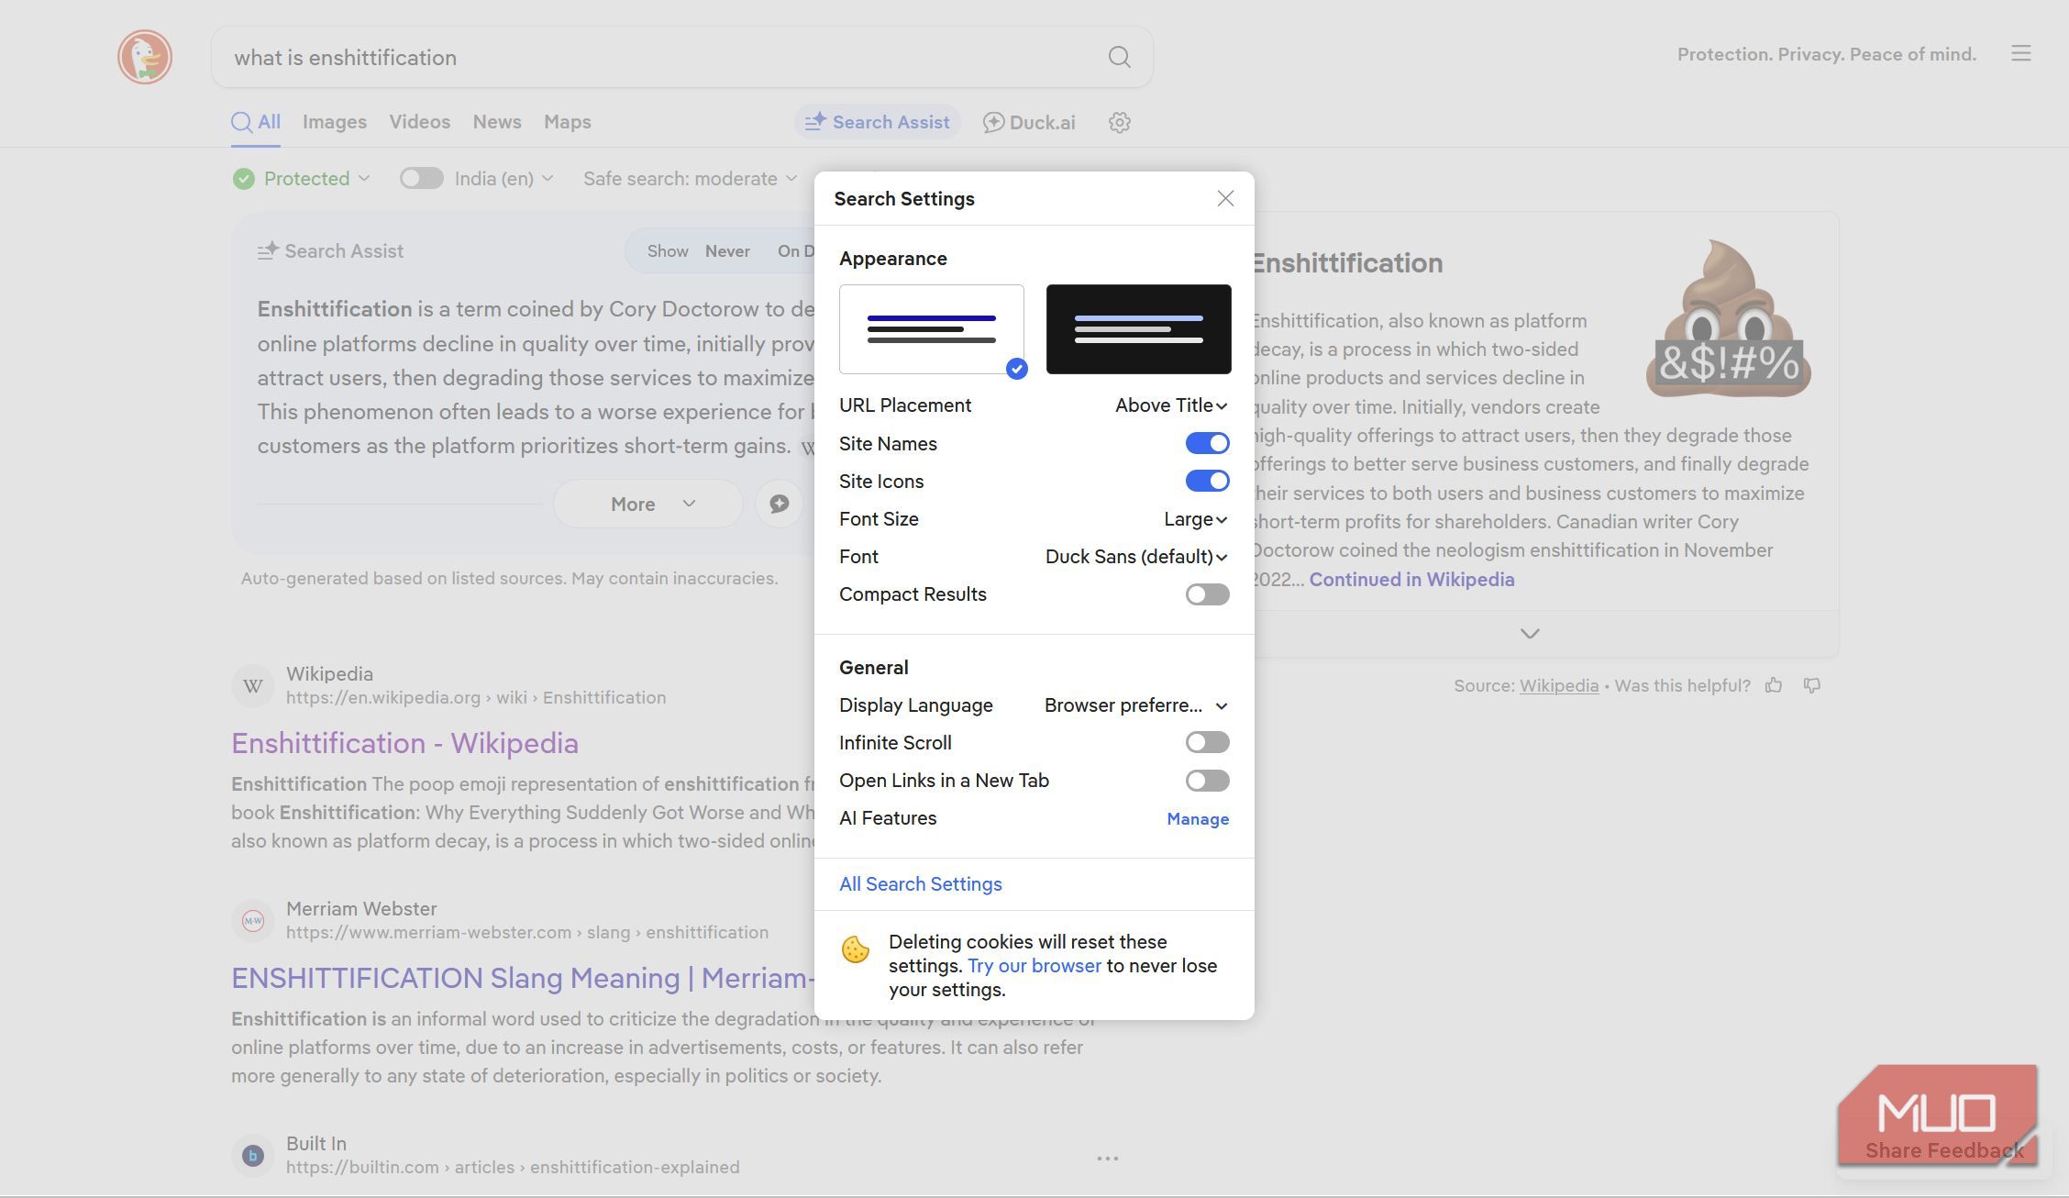Enable Open Links in a New Tab
This screenshot has width=2069, height=1198.
1207,781
